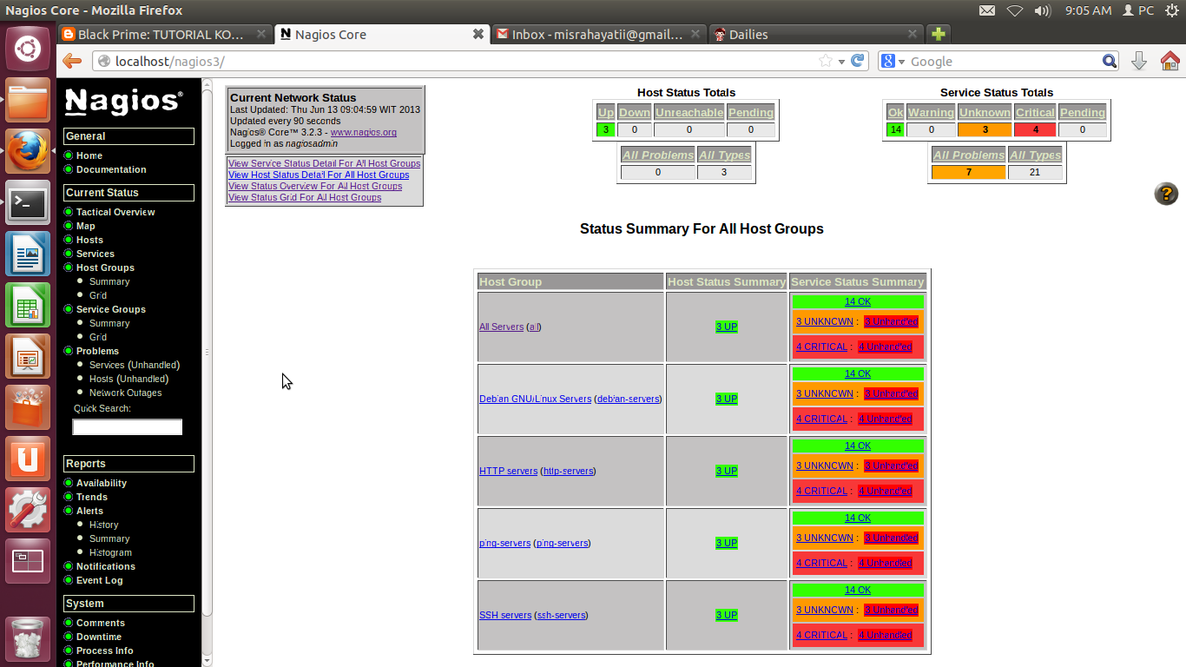Click the browser back arrow button
This screenshot has width=1186, height=667.
pyautogui.click(x=72, y=61)
